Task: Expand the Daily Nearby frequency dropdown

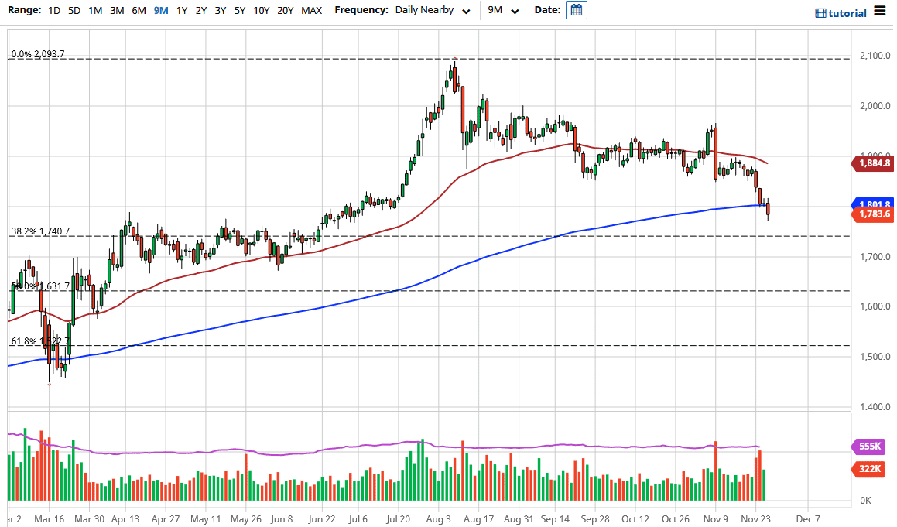Action: coord(432,11)
